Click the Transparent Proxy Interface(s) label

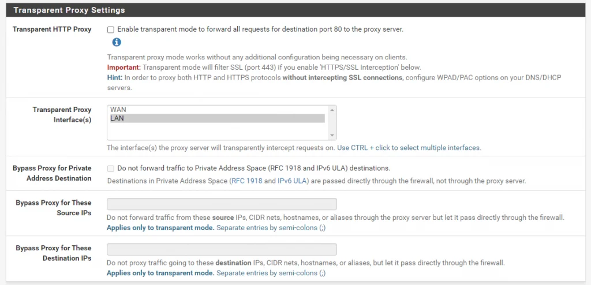coord(62,115)
